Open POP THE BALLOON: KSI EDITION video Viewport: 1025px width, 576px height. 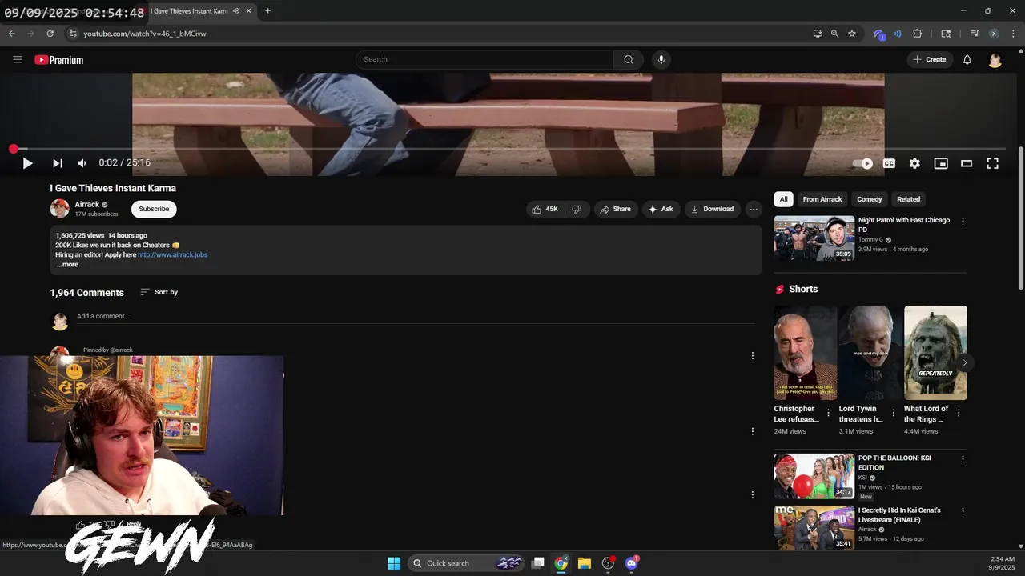(814, 476)
